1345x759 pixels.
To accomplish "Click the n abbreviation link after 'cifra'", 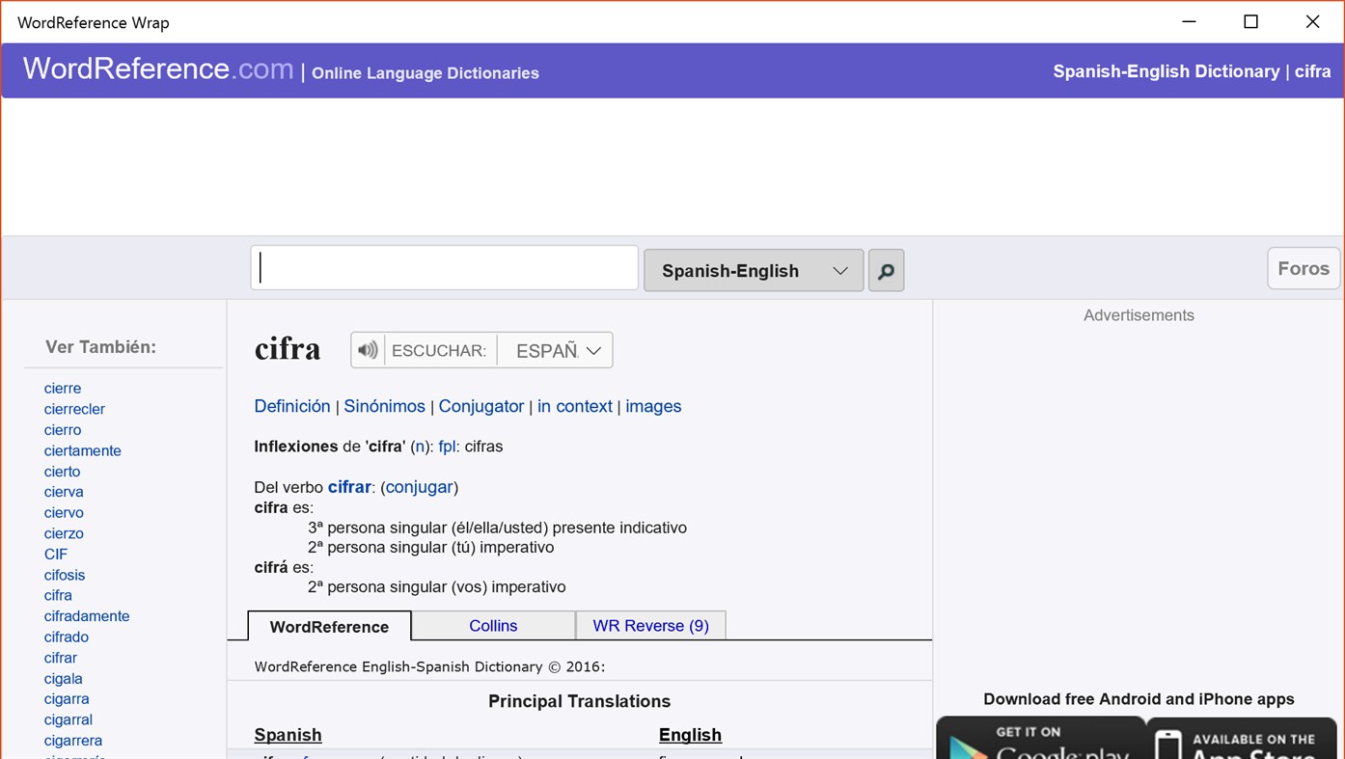I will 420,447.
